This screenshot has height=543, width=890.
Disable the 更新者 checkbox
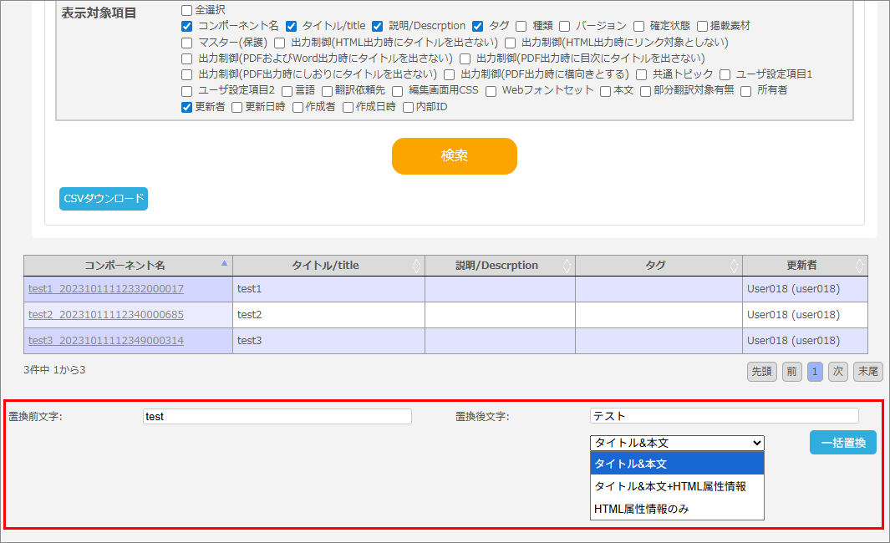tap(186, 106)
